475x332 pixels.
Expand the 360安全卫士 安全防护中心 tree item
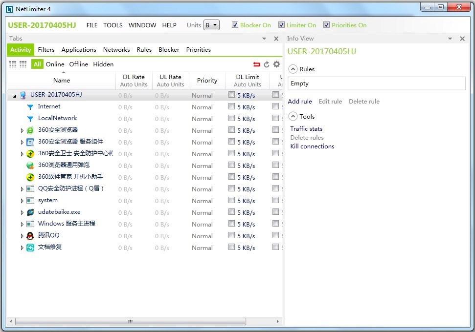click(x=22, y=154)
